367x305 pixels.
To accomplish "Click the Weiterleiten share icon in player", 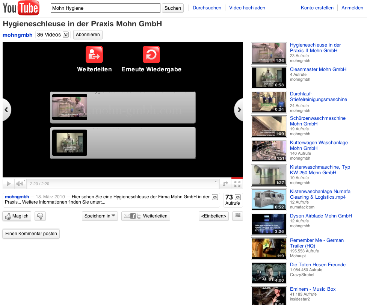I will pyautogui.click(x=94, y=55).
